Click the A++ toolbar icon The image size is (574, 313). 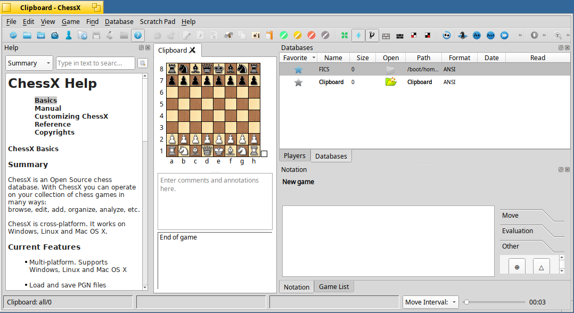(490, 35)
